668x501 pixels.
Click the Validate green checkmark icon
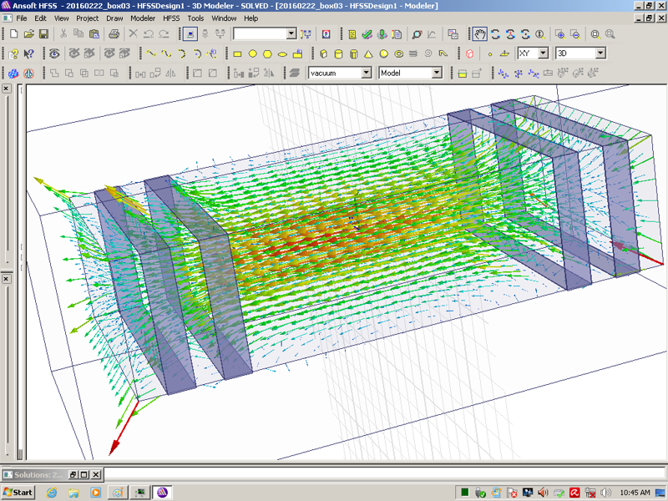point(367,34)
